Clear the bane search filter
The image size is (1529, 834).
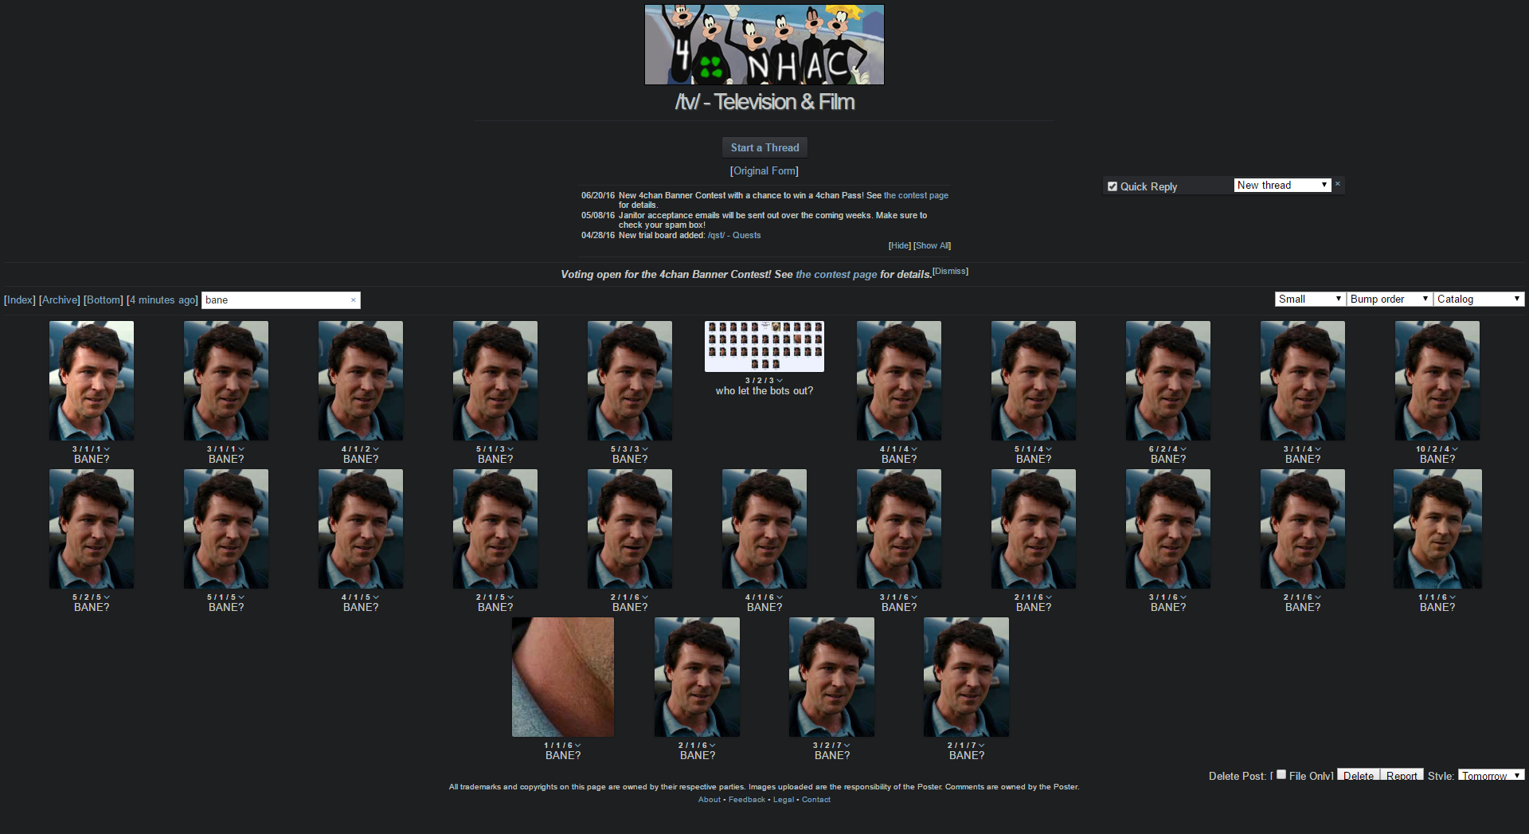[354, 300]
